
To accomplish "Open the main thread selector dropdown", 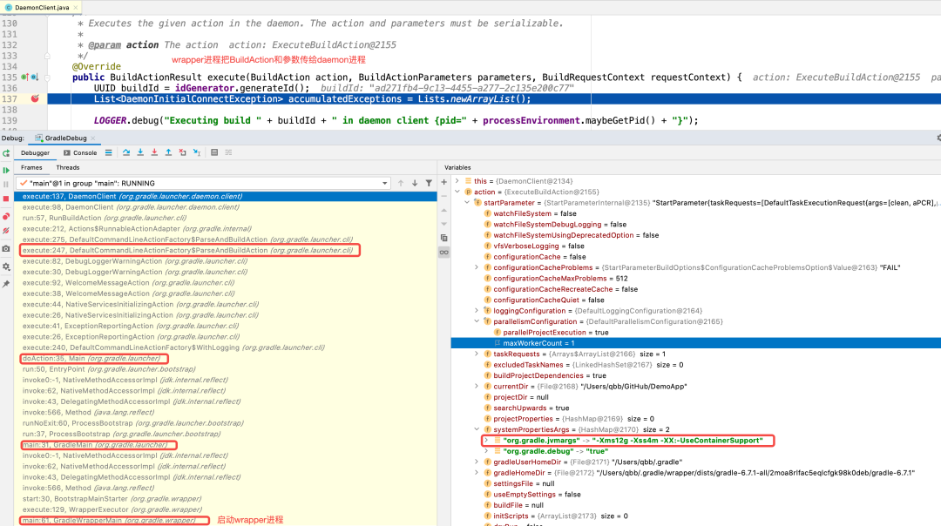I will click(x=383, y=183).
